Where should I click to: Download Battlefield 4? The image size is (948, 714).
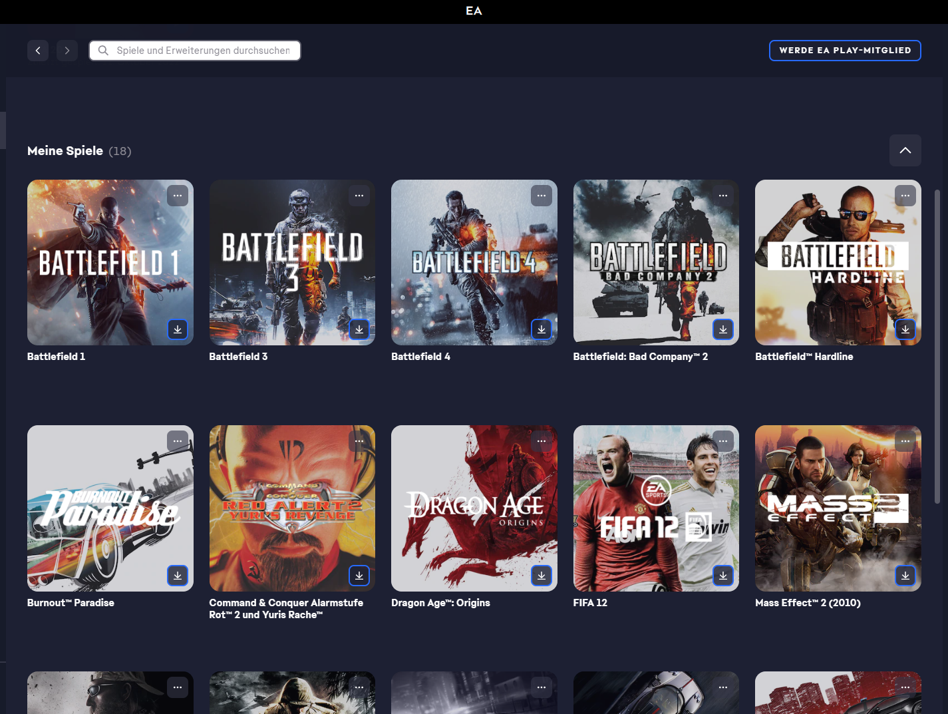coord(542,329)
